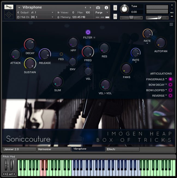
Task: Click the RATE knob above FANS
Action: 136,53
